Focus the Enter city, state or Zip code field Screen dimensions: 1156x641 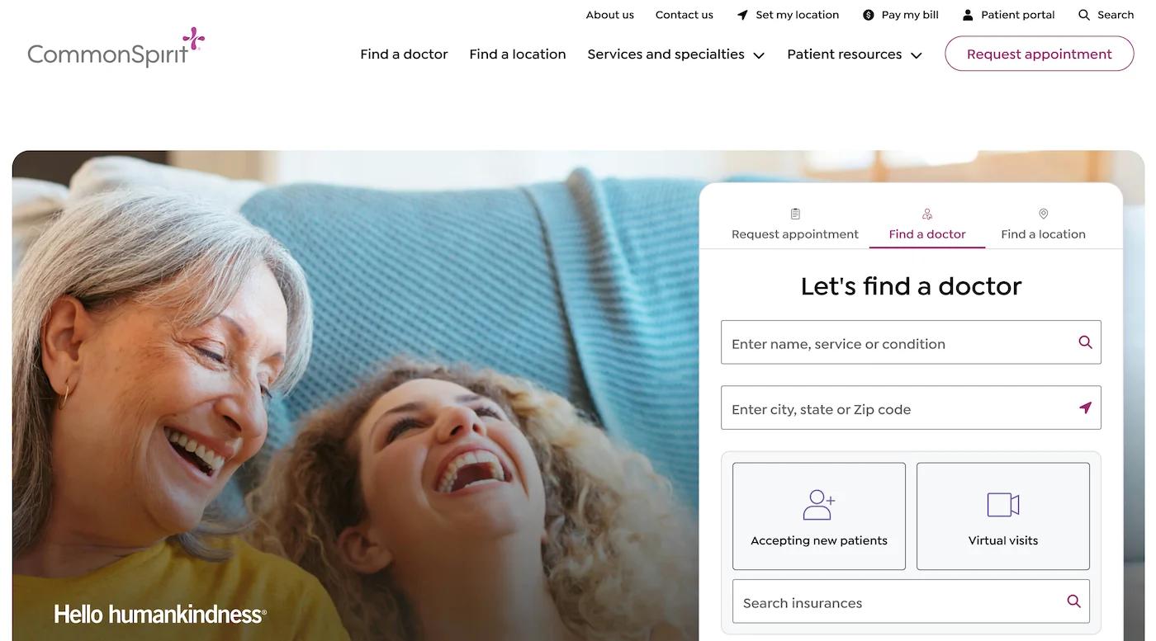tap(911, 408)
